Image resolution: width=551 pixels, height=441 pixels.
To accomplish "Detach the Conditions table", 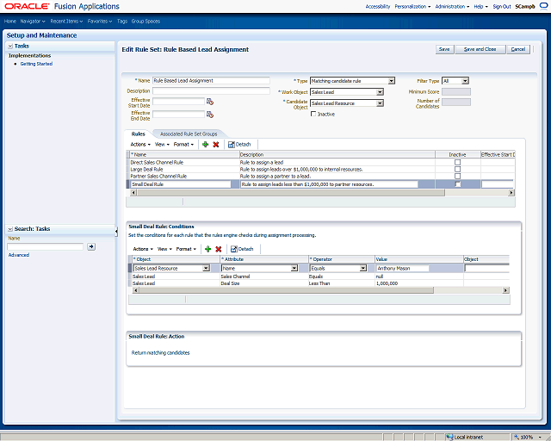I will point(242,249).
